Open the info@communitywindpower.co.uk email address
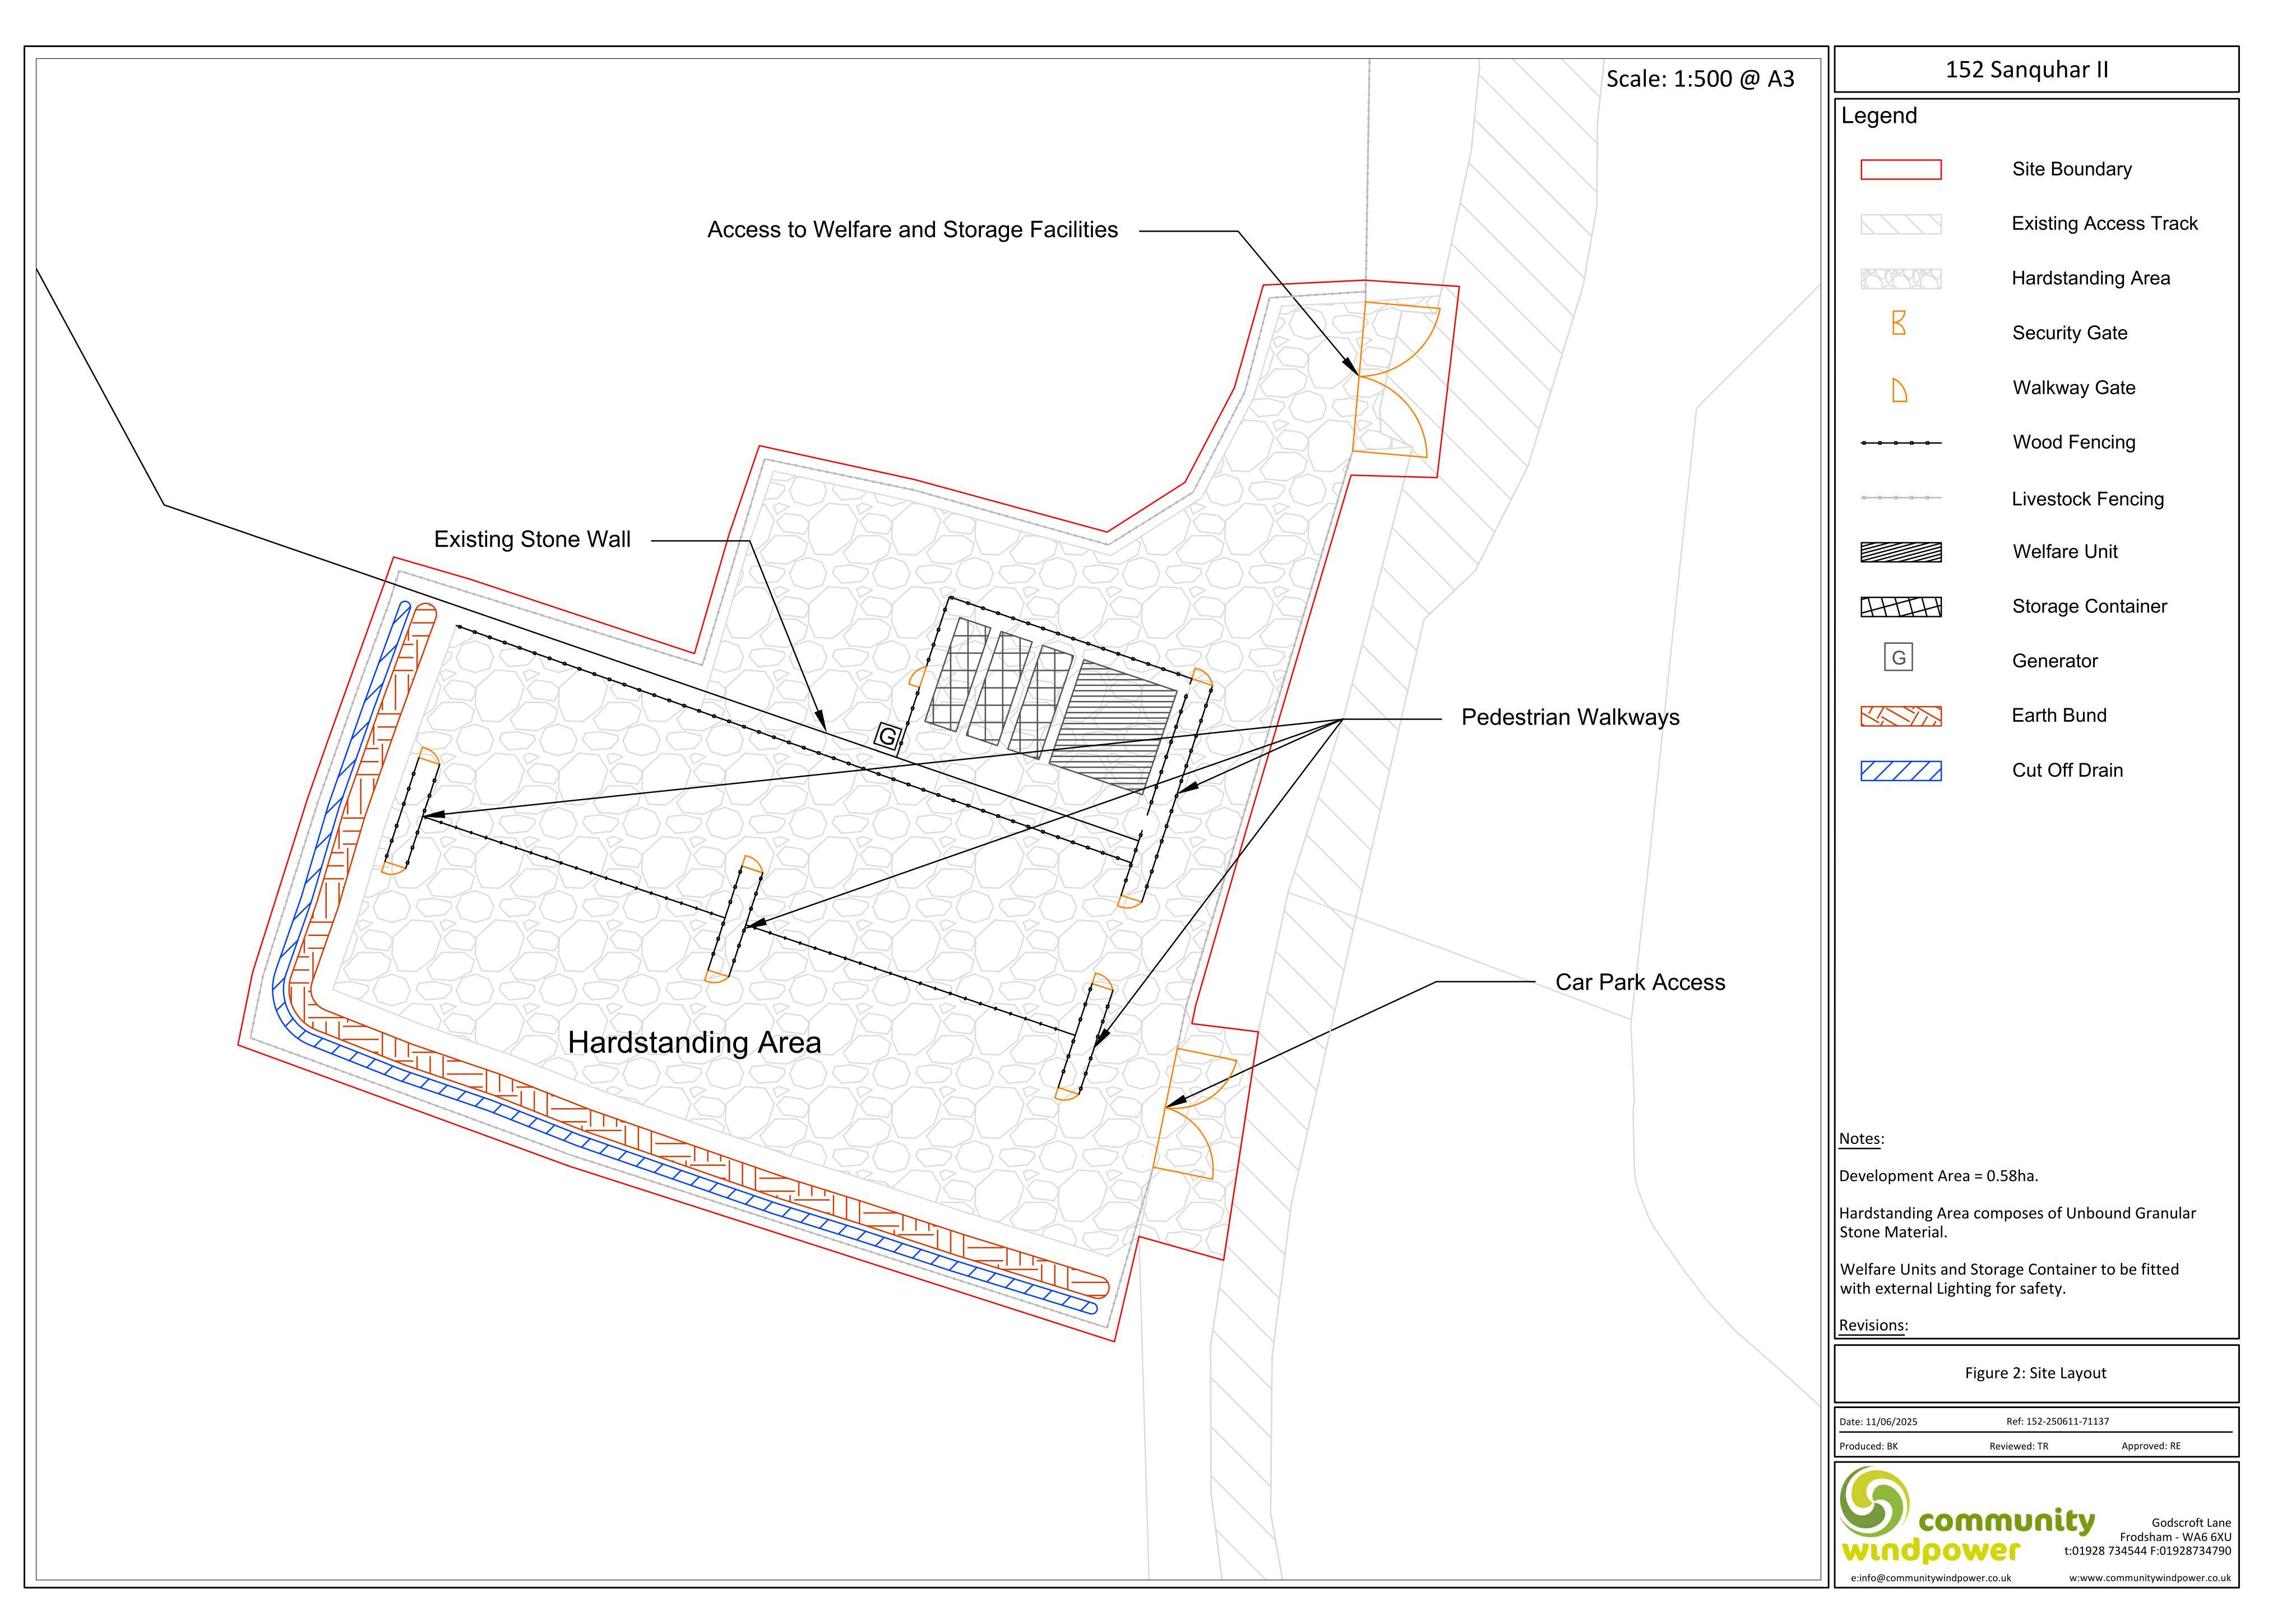The width and height of the screenshot is (2296, 1624). [1930, 1578]
